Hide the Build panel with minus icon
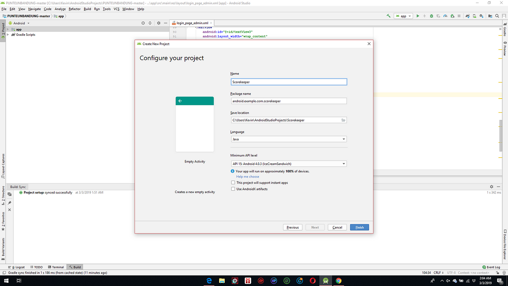 coord(498,187)
